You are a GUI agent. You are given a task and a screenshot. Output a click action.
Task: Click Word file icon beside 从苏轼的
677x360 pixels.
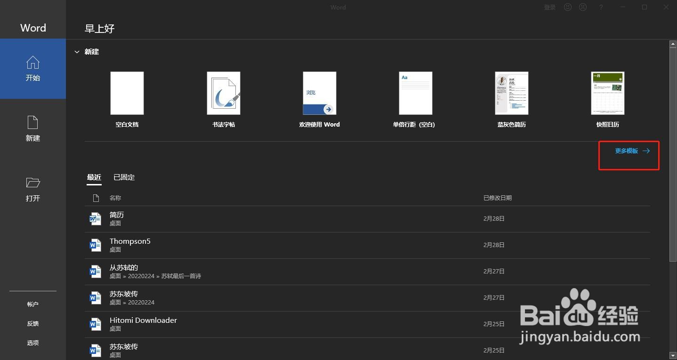(96, 272)
